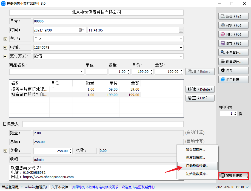
Task: Adjust the 金额 amount stepper
Action: [x=181, y=72]
